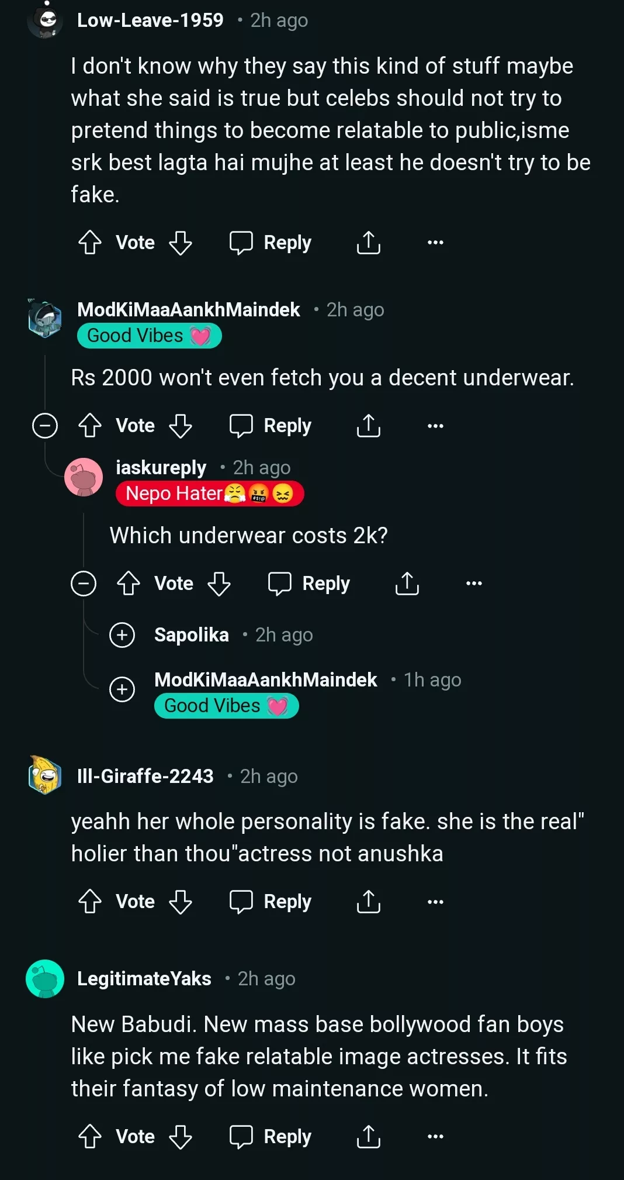Collapse iaskureply's reply thread
The height and width of the screenshot is (1180, 624).
[x=84, y=584]
